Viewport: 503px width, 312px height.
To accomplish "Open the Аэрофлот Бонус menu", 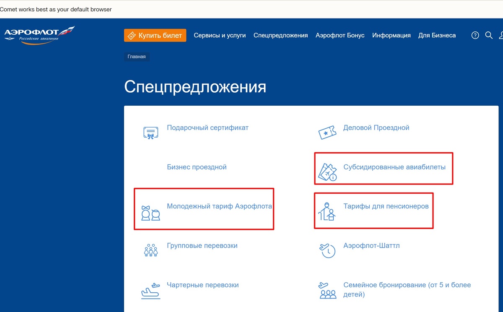I will 340,35.
